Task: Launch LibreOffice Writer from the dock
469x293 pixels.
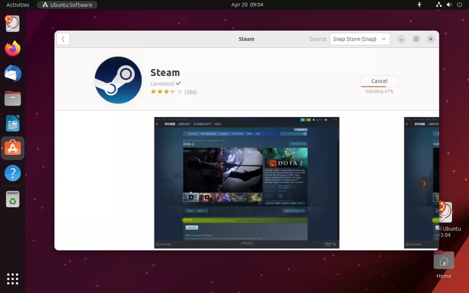Action: [13, 124]
